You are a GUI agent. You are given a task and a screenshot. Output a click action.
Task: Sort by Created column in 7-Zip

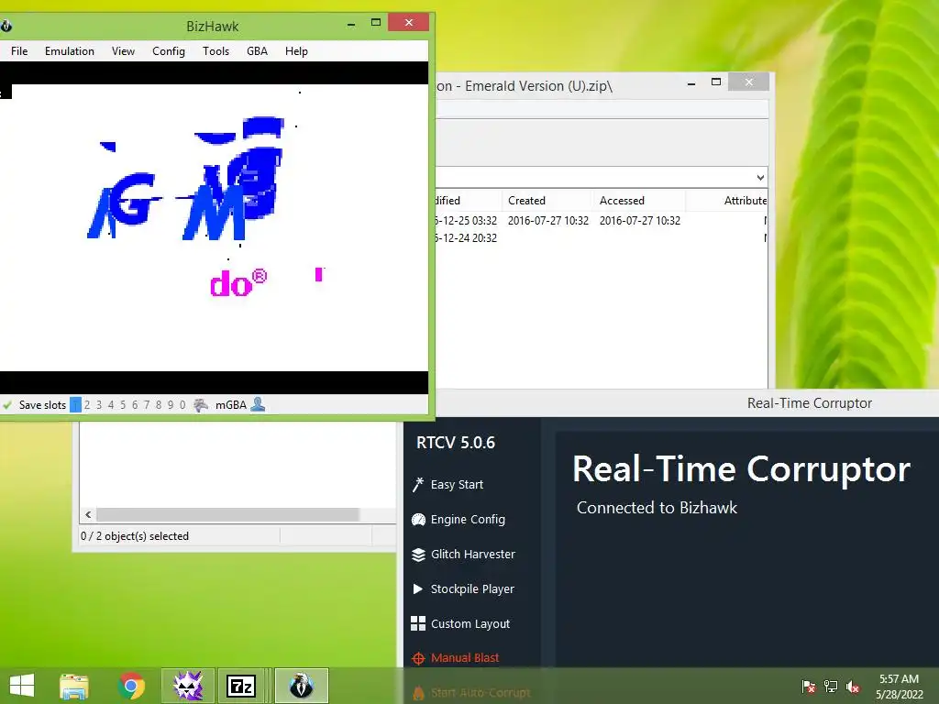pos(547,201)
